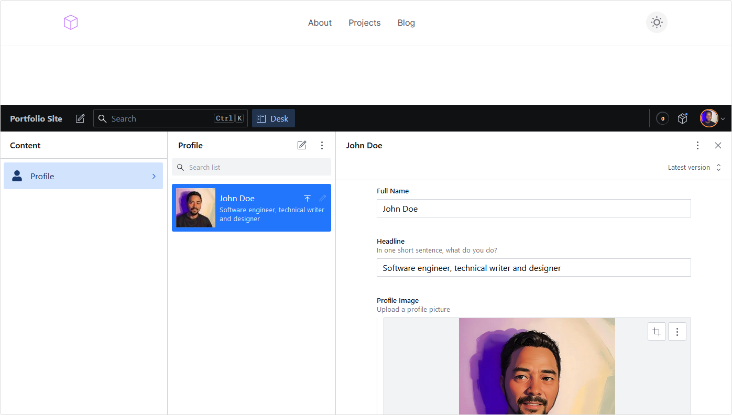Open the profile image options menu
Image resolution: width=732 pixels, height=415 pixels.
(677, 332)
